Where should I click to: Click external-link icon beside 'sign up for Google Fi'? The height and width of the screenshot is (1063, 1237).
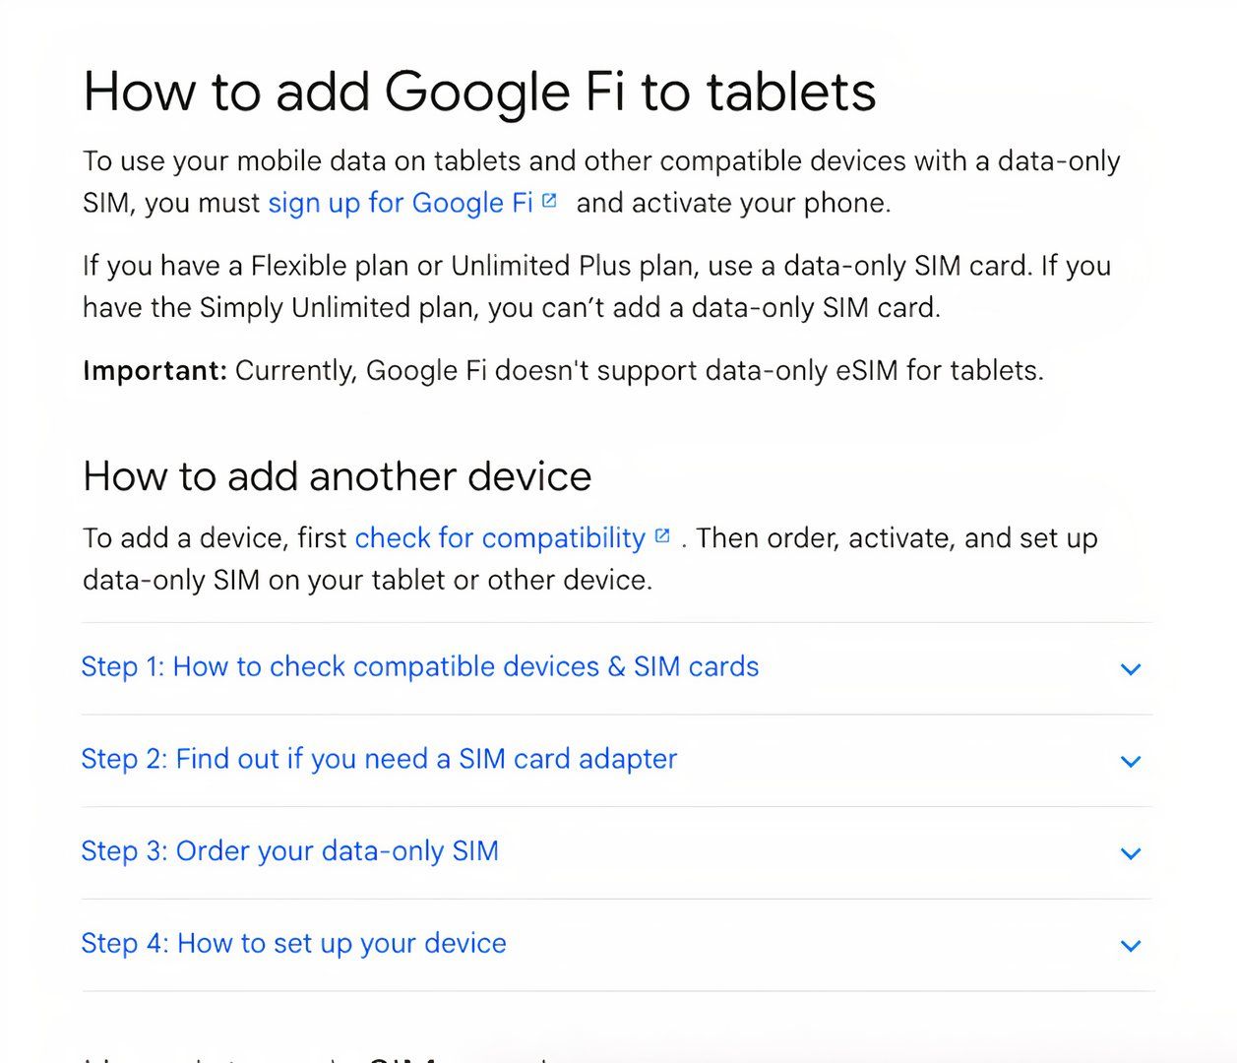549,201
